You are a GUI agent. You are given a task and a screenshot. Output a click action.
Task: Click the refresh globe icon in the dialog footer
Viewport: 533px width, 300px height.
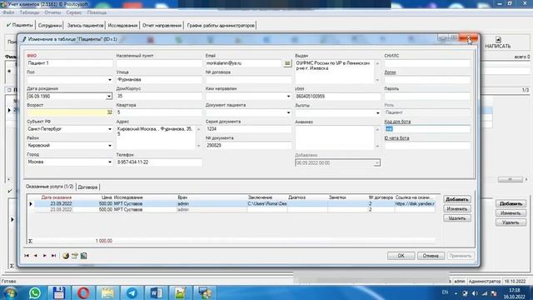coord(66,256)
